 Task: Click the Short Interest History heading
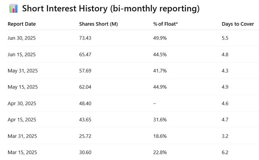coord(111,8)
